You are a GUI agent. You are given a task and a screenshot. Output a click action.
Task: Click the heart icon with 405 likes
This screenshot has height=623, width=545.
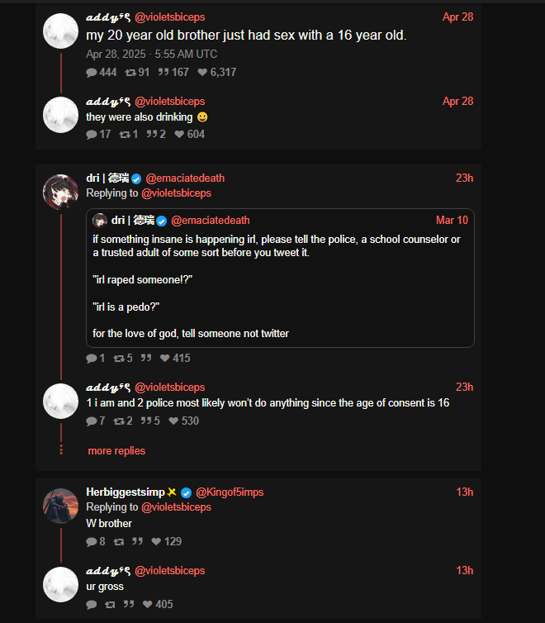pyautogui.click(x=148, y=605)
